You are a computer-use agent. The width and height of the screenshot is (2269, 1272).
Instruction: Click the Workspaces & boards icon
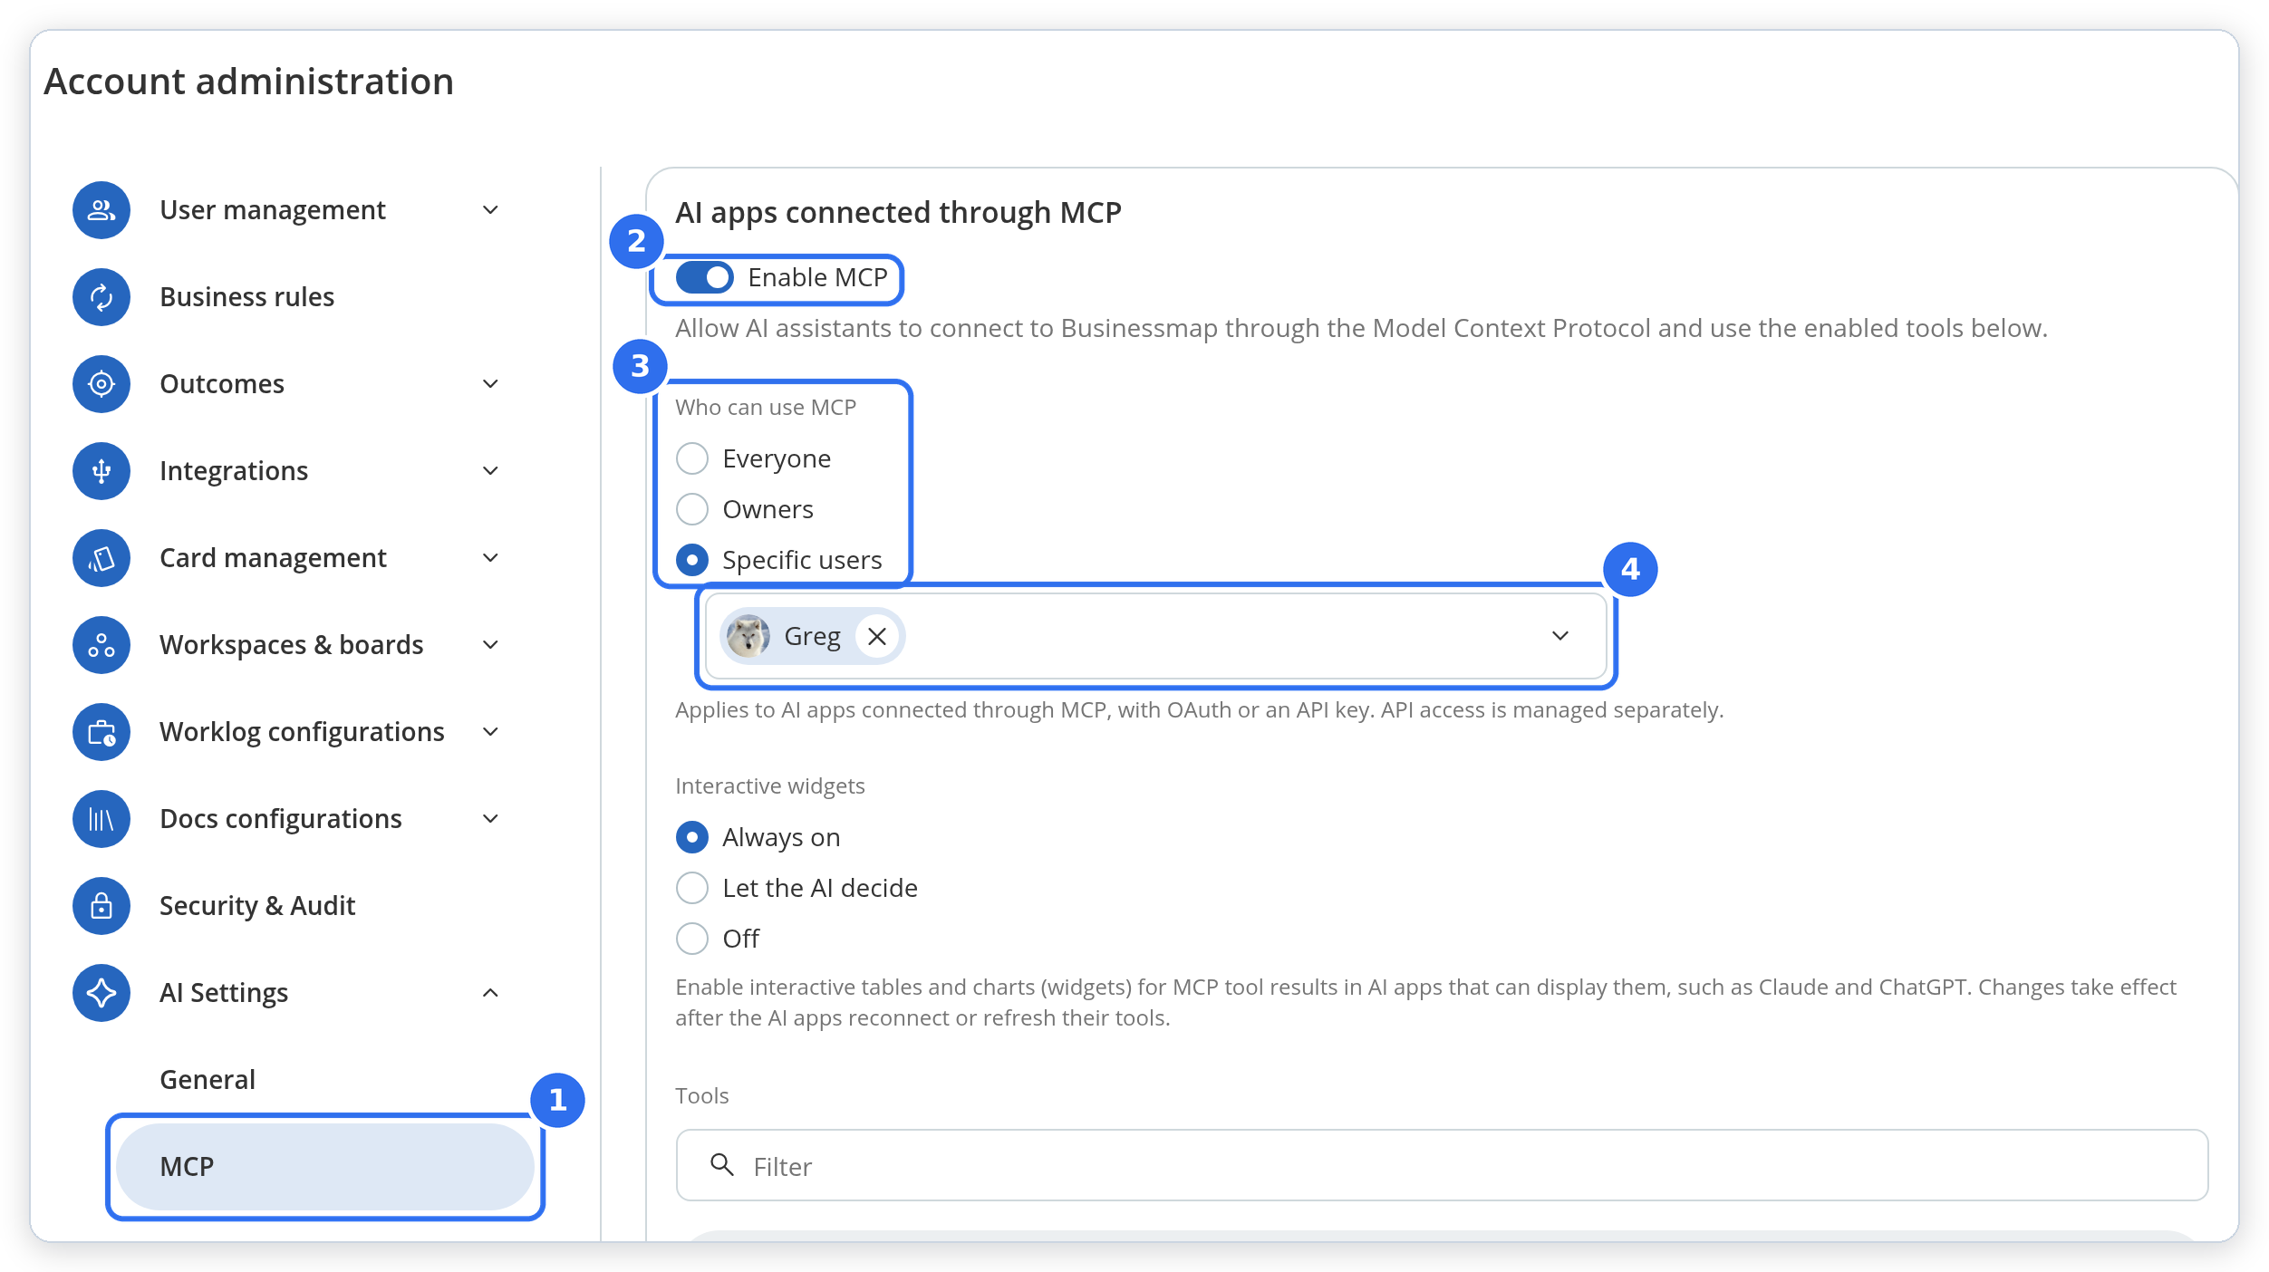coord(101,645)
